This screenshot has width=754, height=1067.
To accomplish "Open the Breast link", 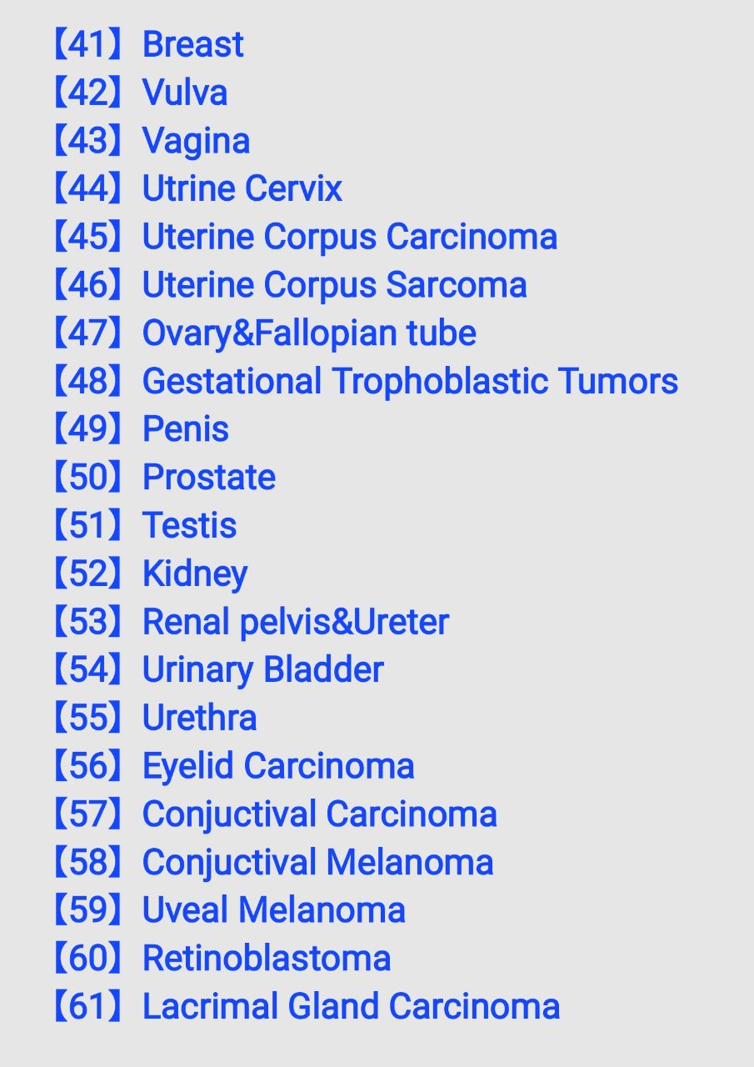I will [x=192, y=44].
